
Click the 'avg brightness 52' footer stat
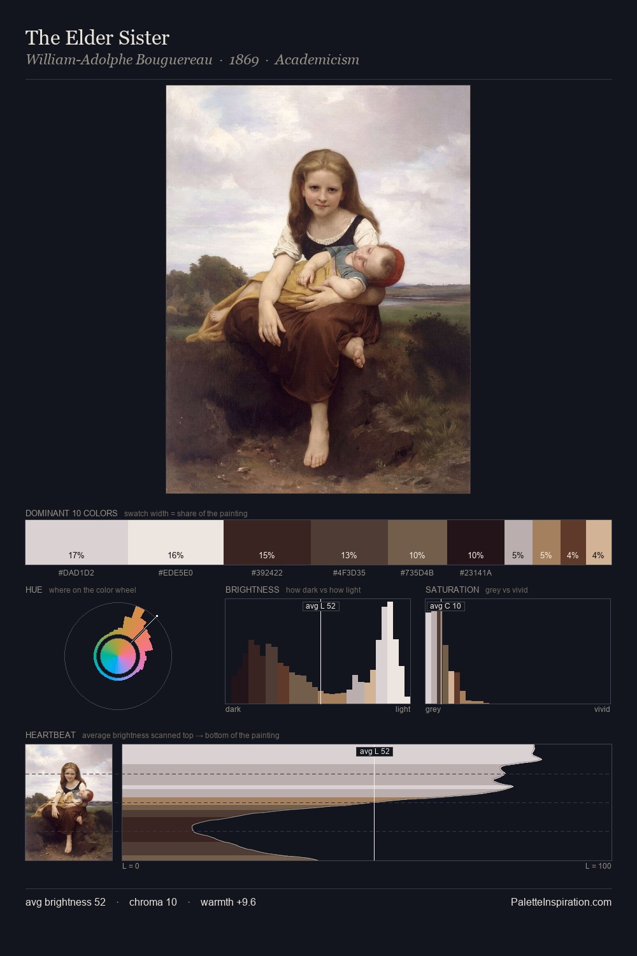[x=66, y=902]
